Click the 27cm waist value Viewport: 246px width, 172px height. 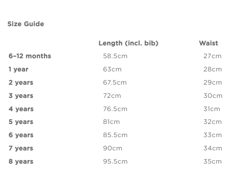point(212,56)
